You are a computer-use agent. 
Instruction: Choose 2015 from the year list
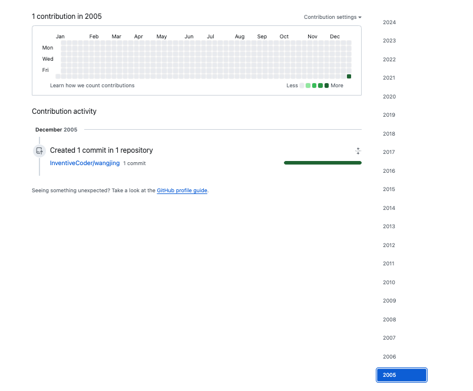coord(389,189)
